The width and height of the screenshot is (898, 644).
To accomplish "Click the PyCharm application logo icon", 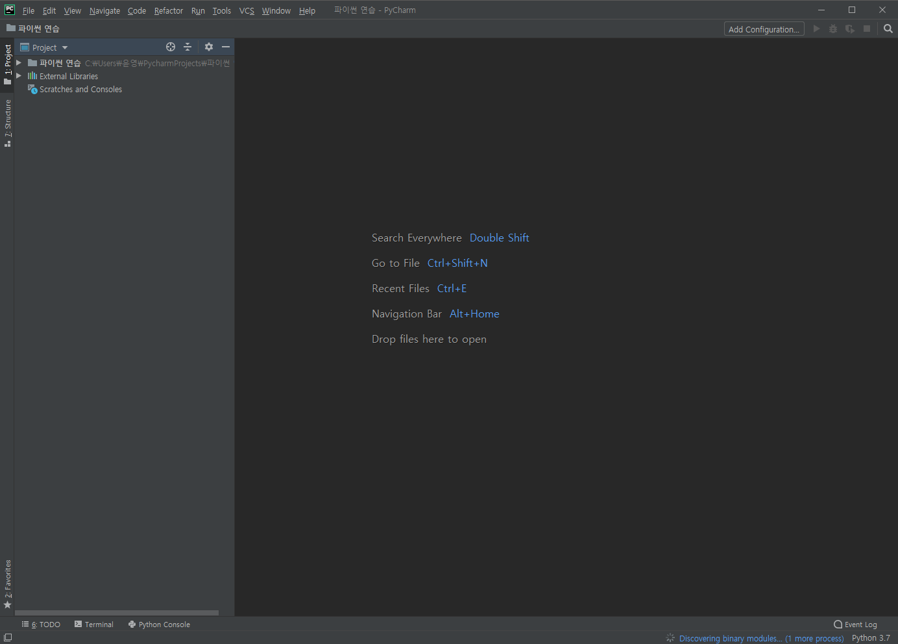I will pyautogui.click(x=10, y=10).
